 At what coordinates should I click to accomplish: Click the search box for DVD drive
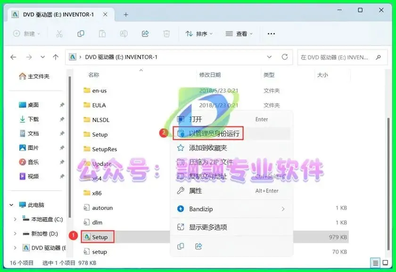[342, 58]
